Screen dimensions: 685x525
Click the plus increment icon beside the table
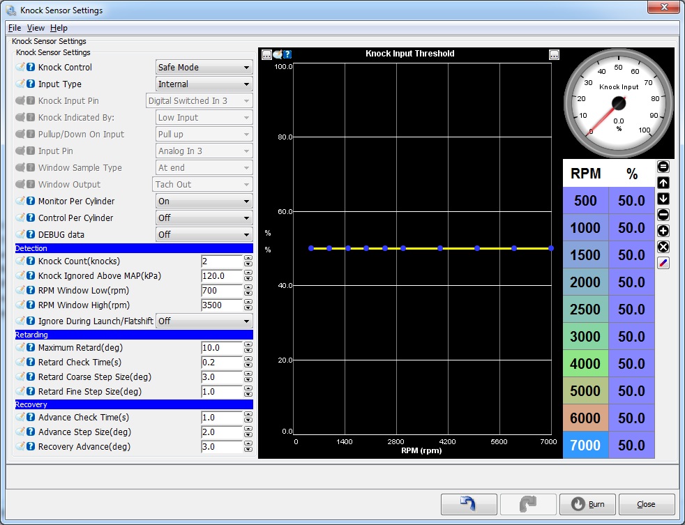pos(663,231)
